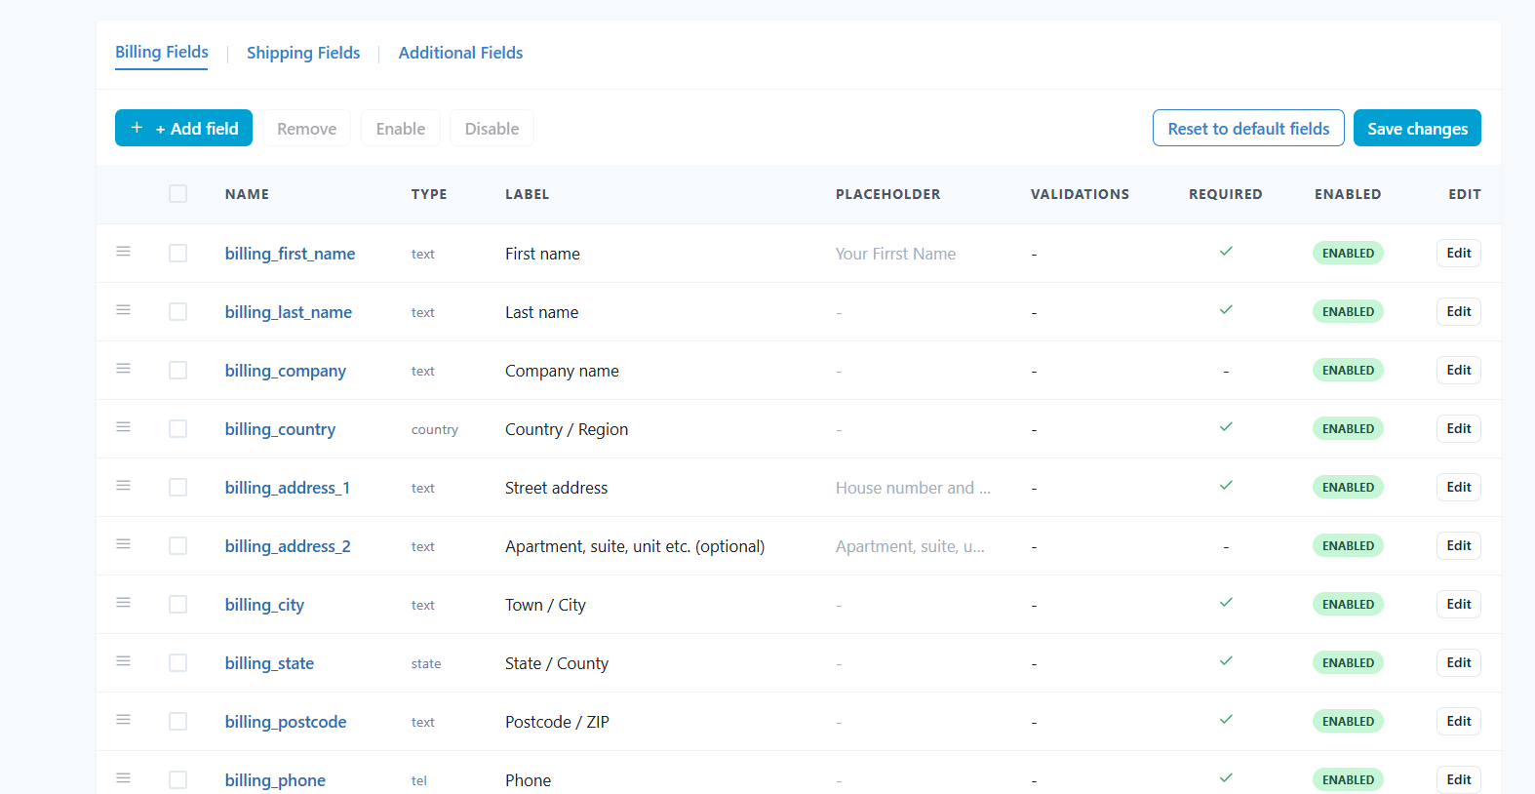Viewport: 1535px width, 794px height.
Task: Edit the billing_last_name field
Action: tap(1459, 311)
